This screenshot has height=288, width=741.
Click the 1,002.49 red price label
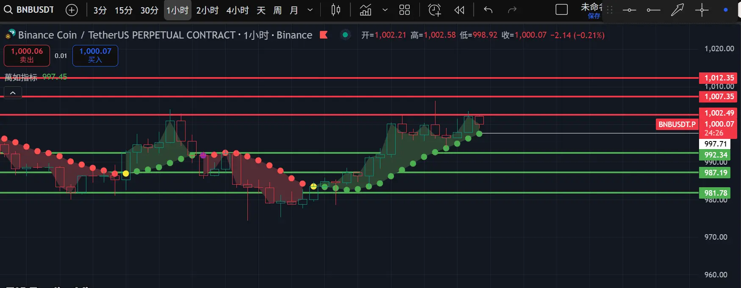click(719, 113)
